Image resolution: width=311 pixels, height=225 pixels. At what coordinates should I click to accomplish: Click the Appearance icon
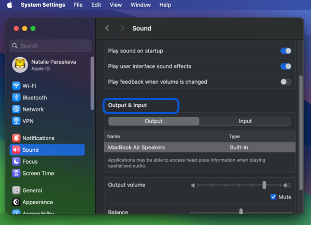(16, 202)
